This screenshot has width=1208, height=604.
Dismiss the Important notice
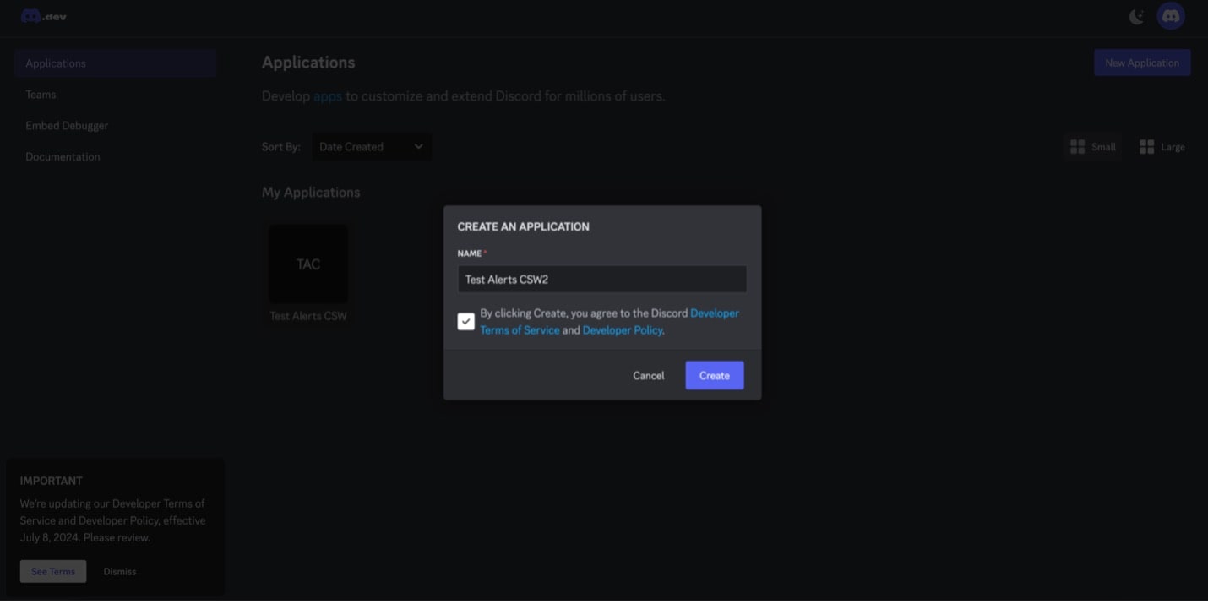pyautogui.click(x=120, y=572)
